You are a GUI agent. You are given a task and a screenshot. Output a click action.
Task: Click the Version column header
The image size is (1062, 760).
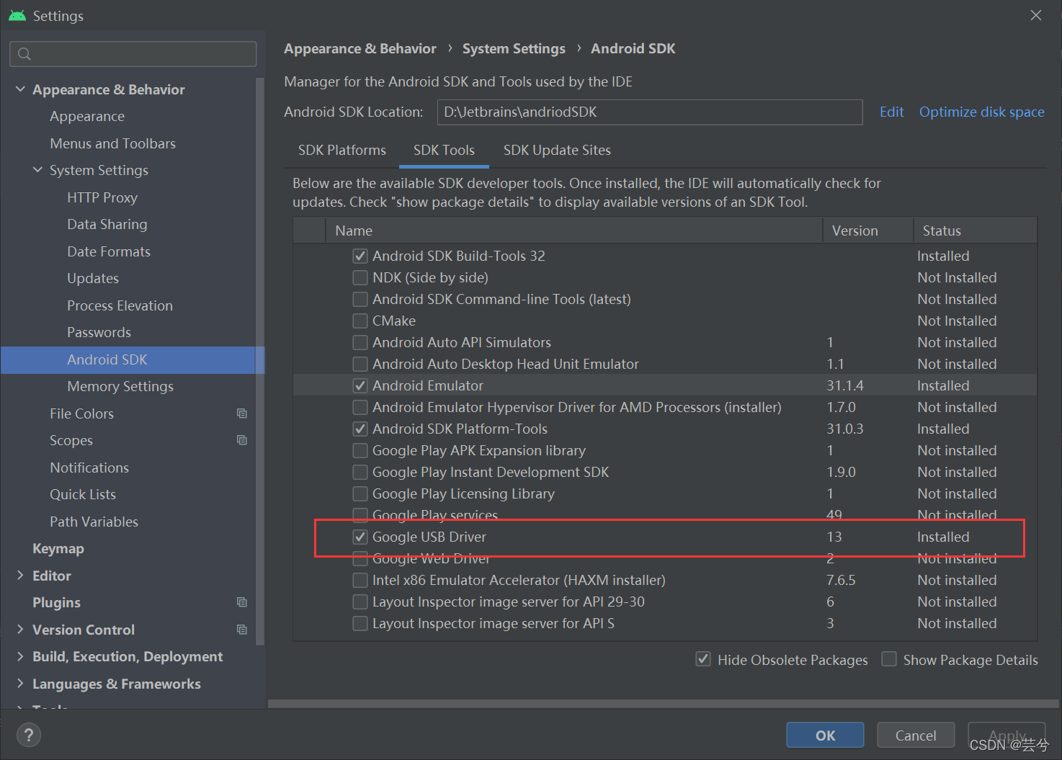(x=868, y=231)
